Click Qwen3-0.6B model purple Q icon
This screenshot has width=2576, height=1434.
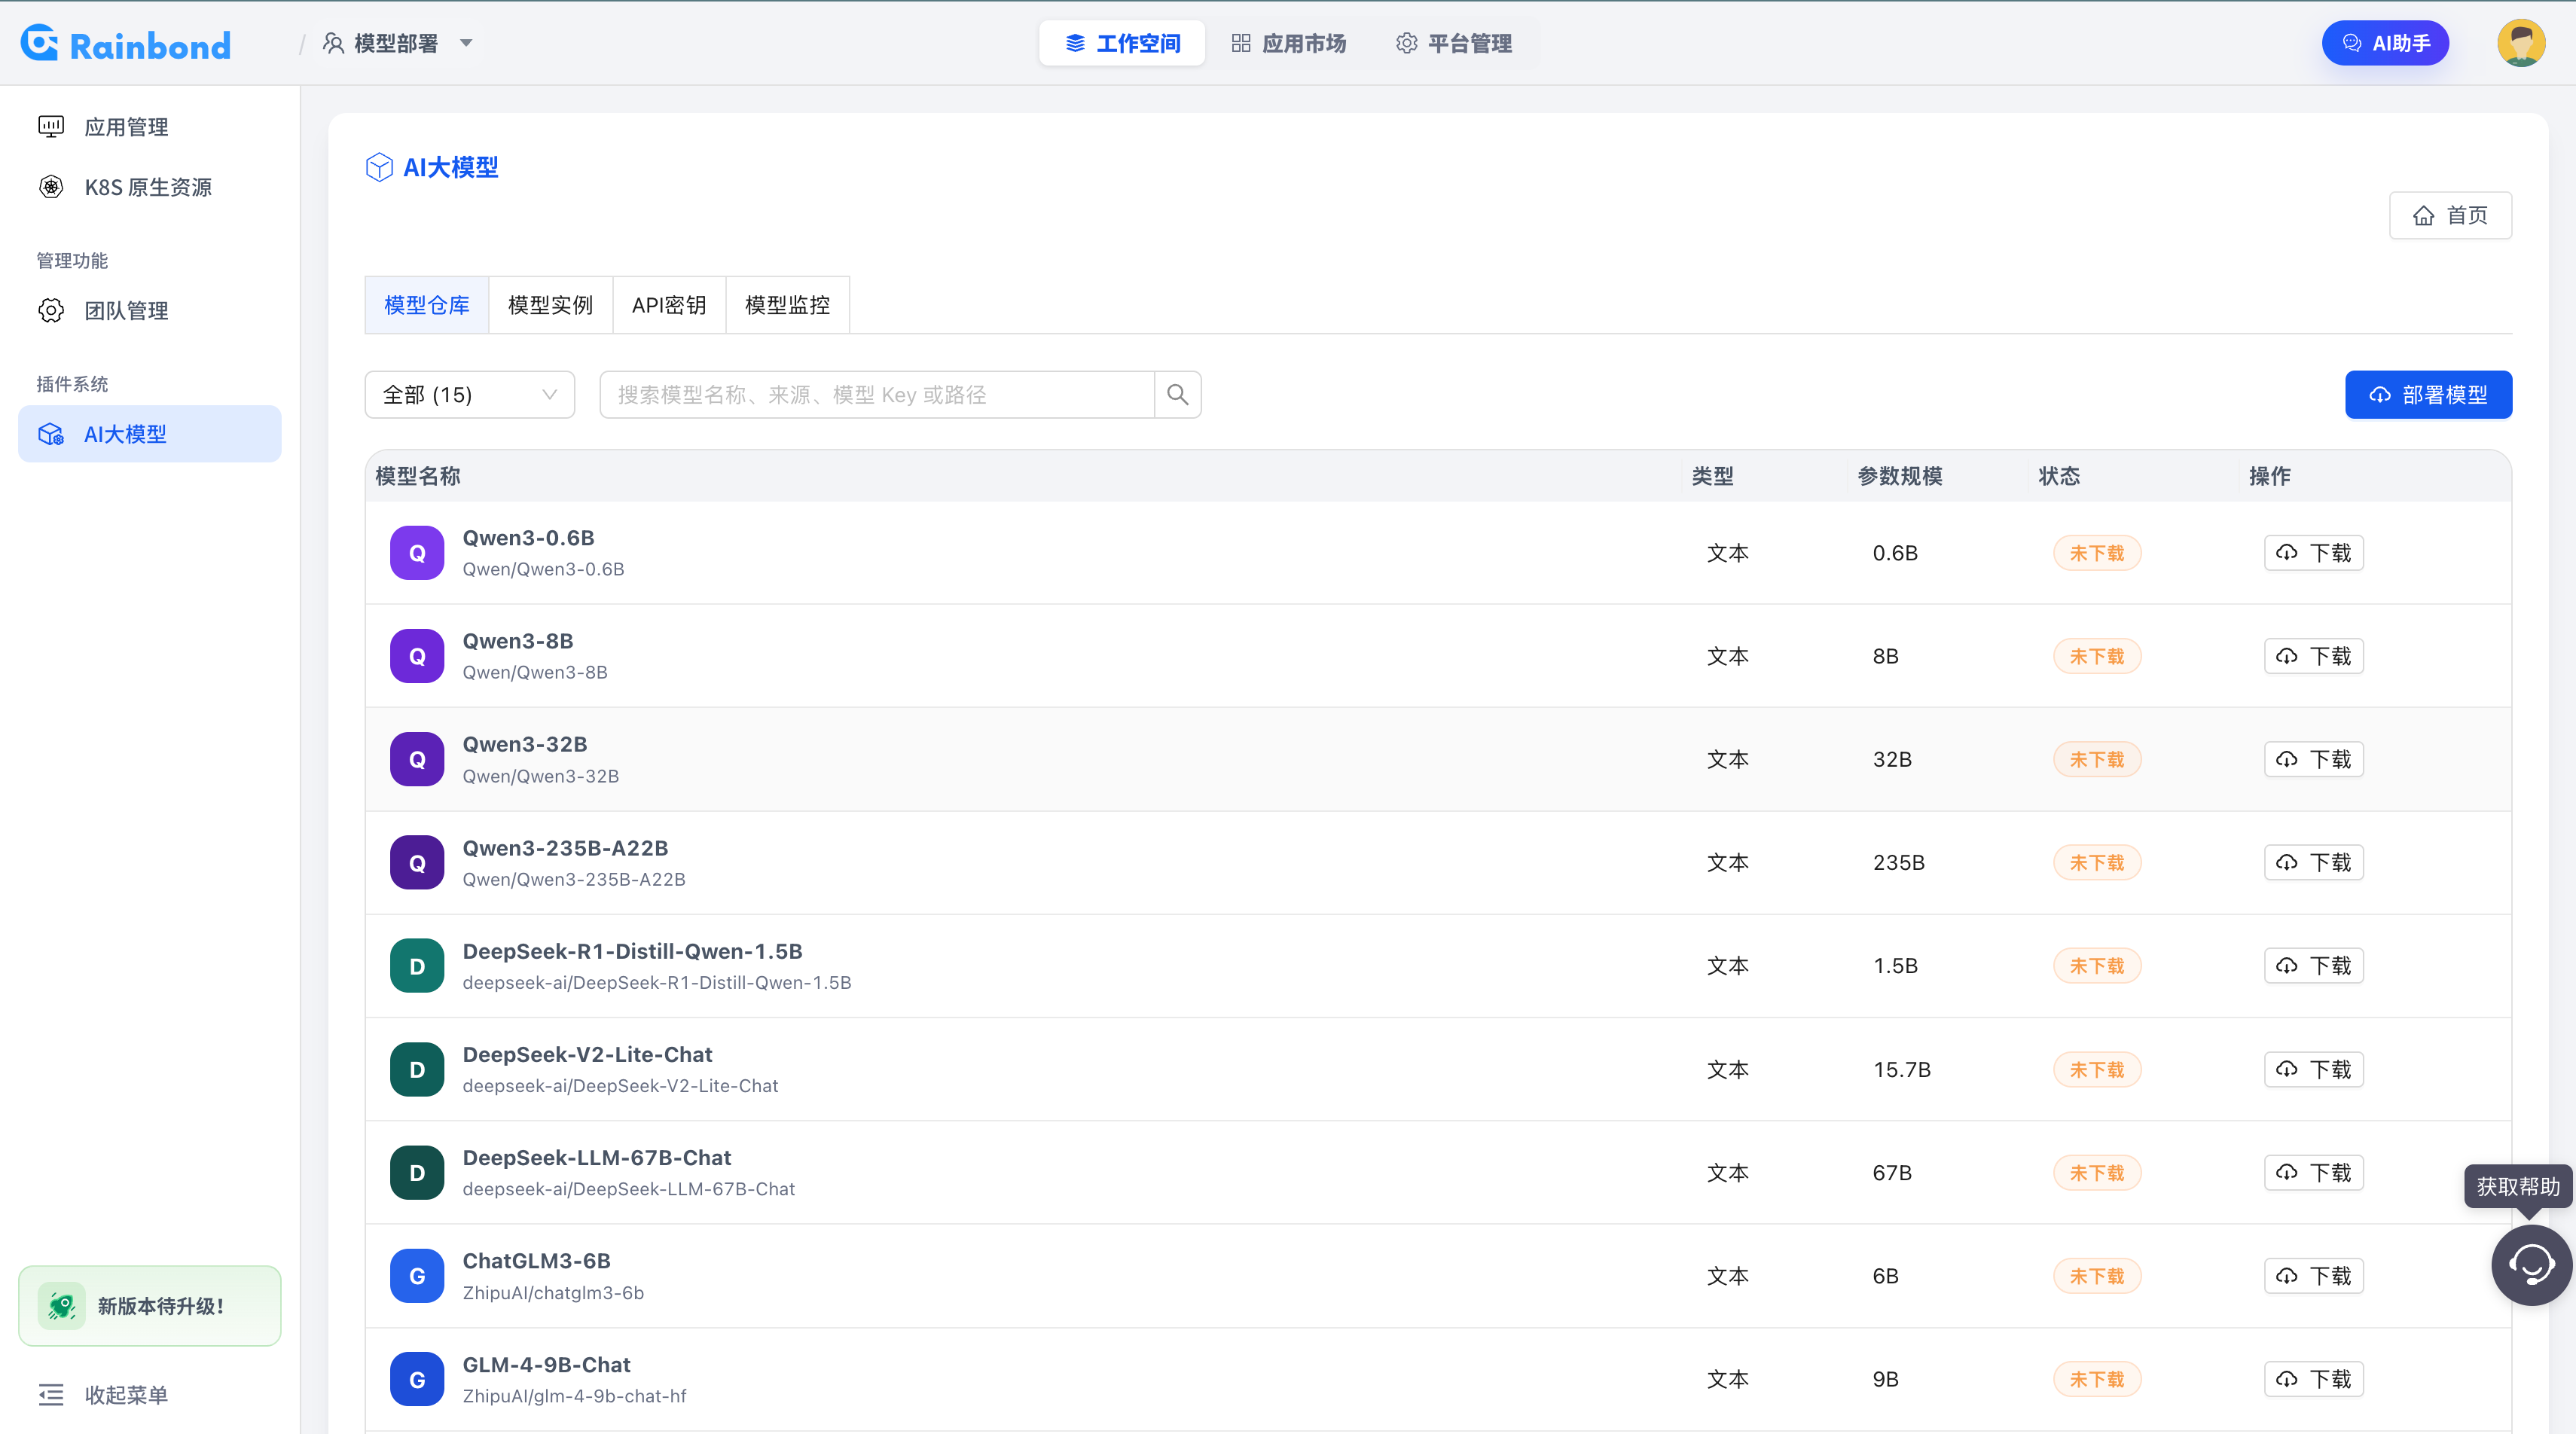[417, 553]
